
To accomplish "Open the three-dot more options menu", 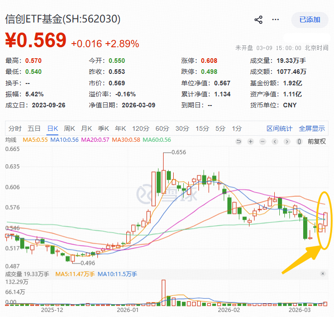I will click(x=275, y=20).
